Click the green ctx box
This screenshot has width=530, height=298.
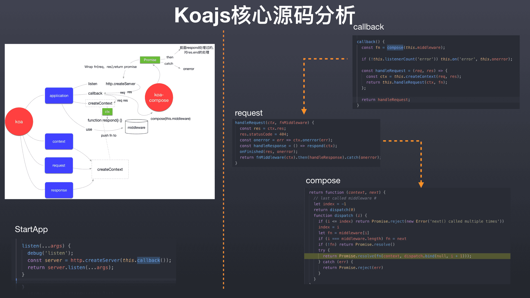pyautogui.click(x=107, y=112)
